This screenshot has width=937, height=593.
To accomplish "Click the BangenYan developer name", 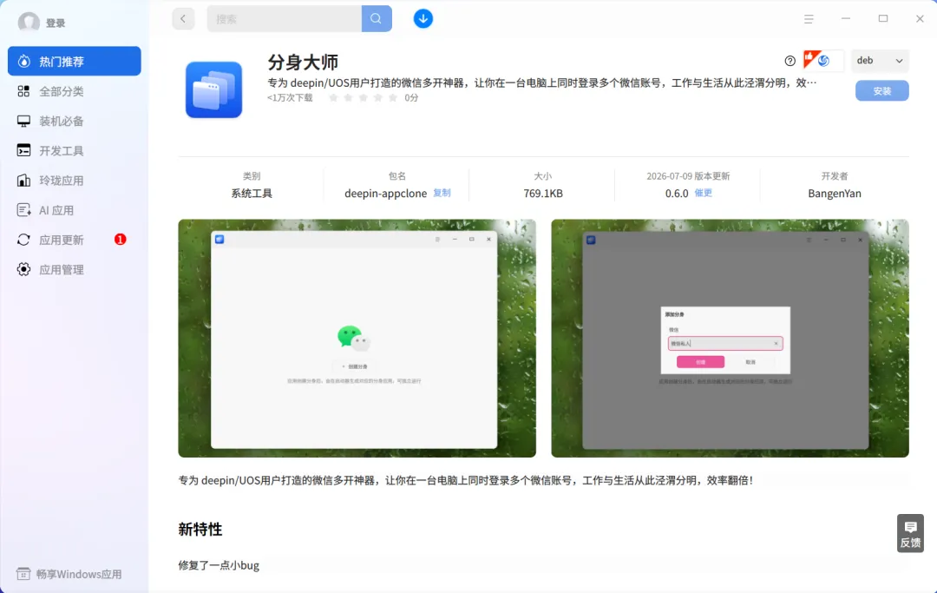I will 835,193.
